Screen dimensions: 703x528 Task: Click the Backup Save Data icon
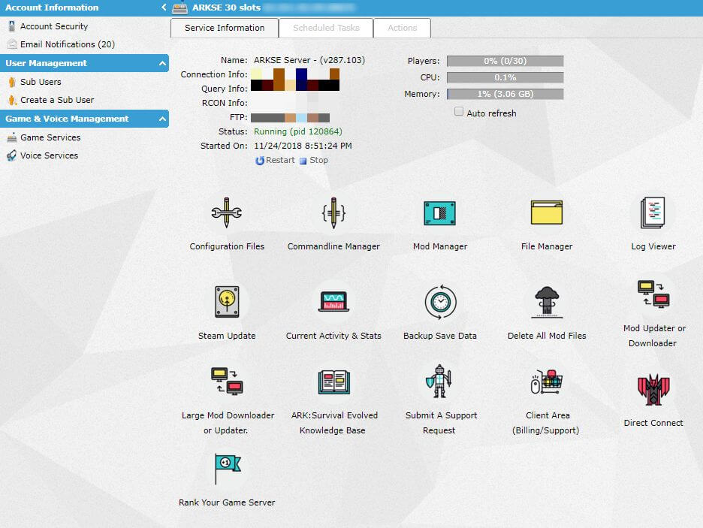[x=439, y=302]
